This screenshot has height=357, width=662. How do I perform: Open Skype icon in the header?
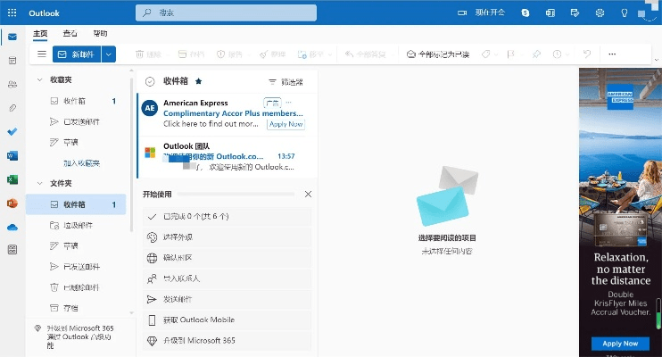point(525,12)
